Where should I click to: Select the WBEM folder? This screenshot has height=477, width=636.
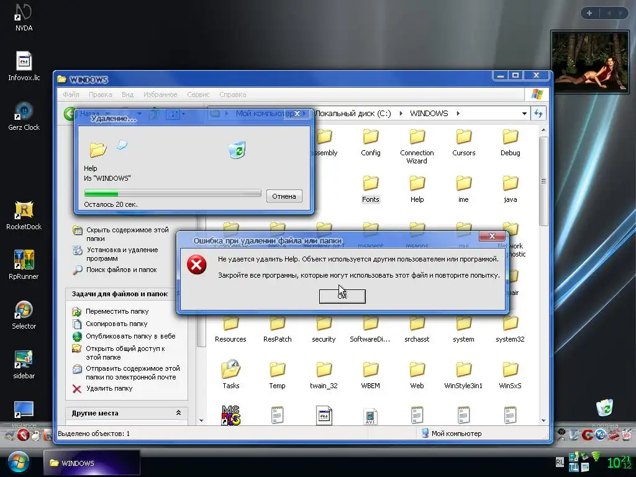tap(370, 376)
